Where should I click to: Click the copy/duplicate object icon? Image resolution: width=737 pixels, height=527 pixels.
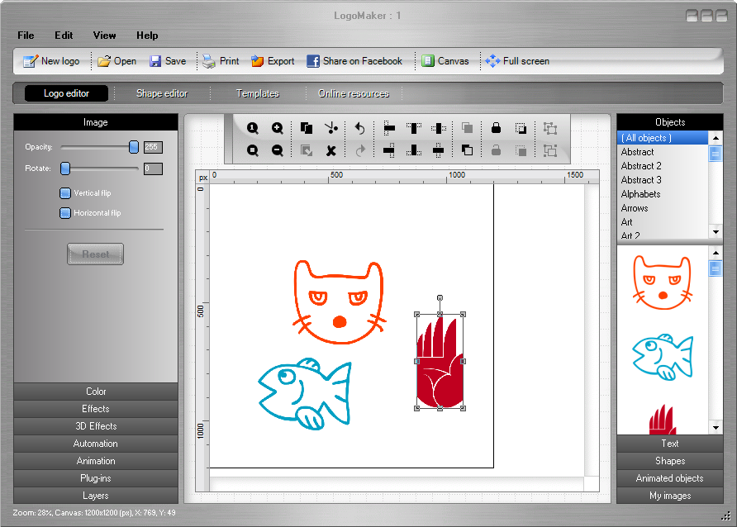(x=306, y=128)
